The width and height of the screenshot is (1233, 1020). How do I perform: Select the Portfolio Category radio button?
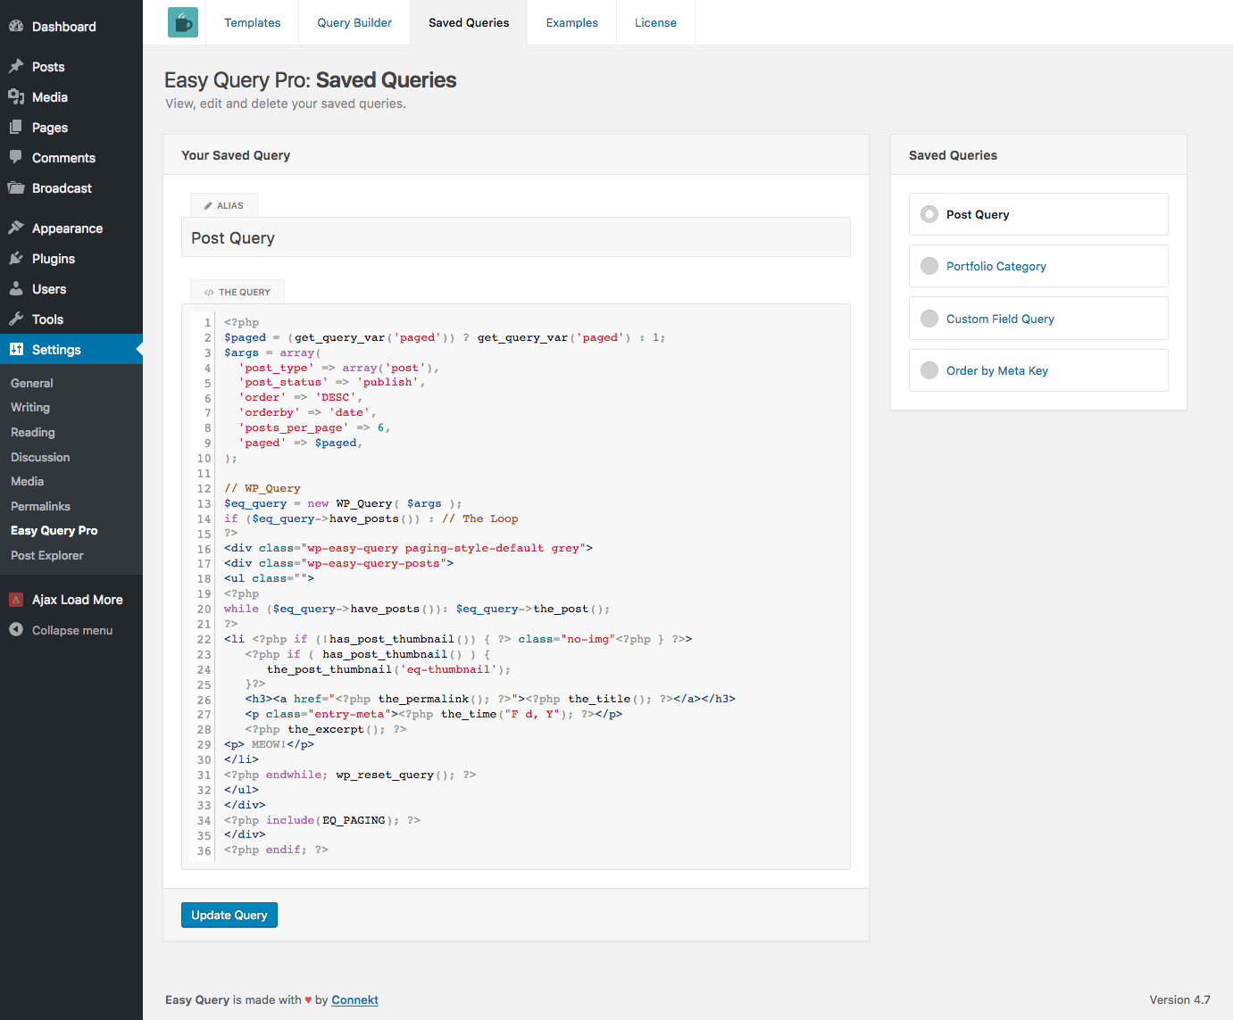[x=929, y=266]
